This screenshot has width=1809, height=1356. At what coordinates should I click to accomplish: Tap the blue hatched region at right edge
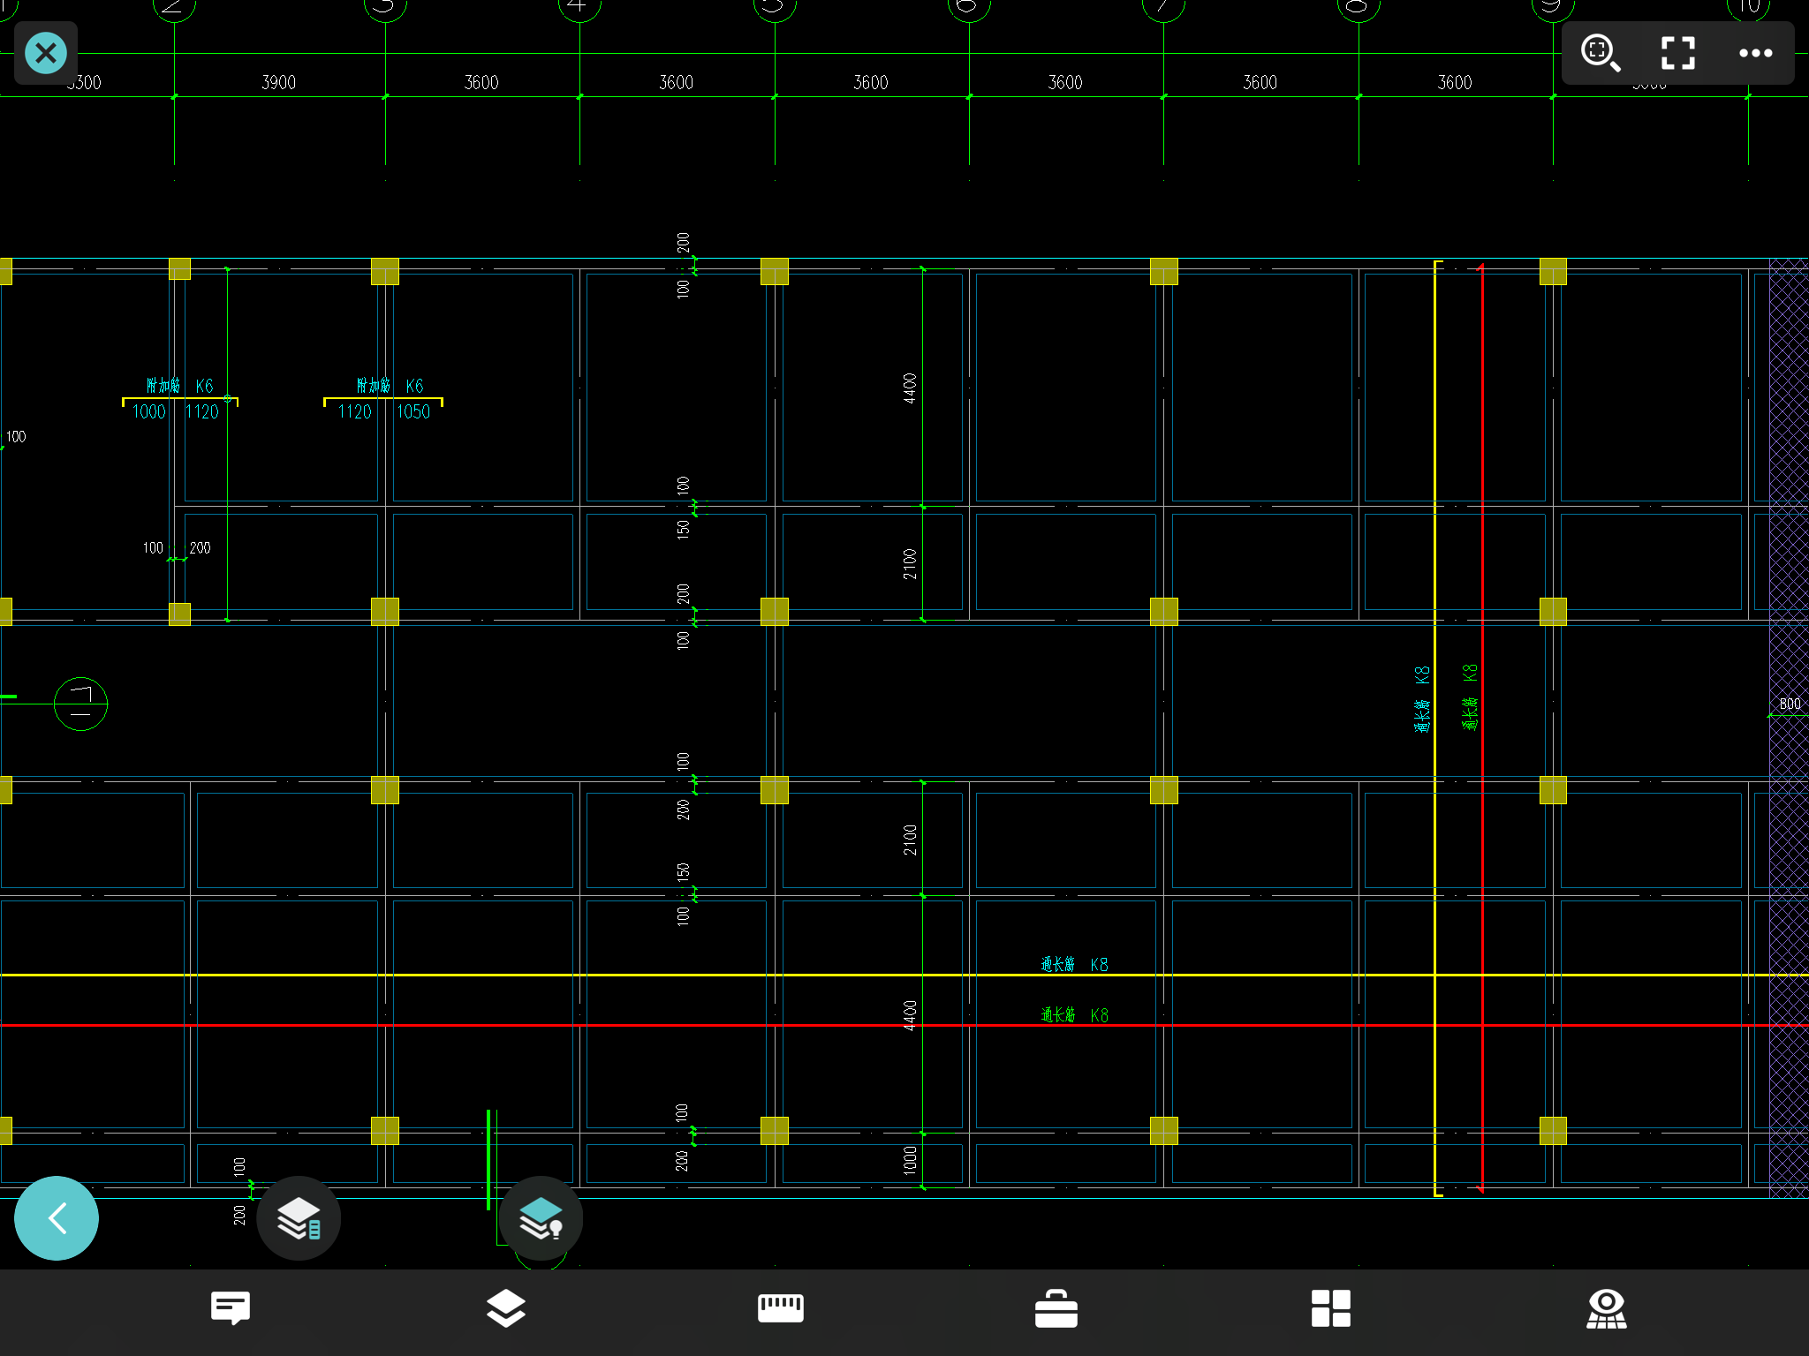click(1789, 728)
